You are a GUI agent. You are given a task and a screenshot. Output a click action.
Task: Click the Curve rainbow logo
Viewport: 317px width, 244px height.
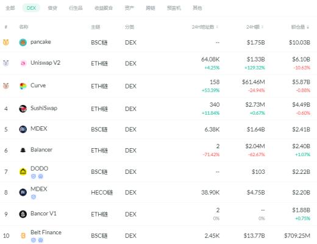[x=23, y=86]
